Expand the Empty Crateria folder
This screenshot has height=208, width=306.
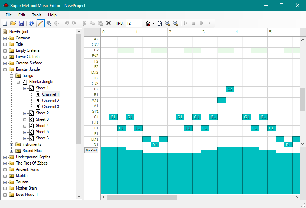(5, 51)
